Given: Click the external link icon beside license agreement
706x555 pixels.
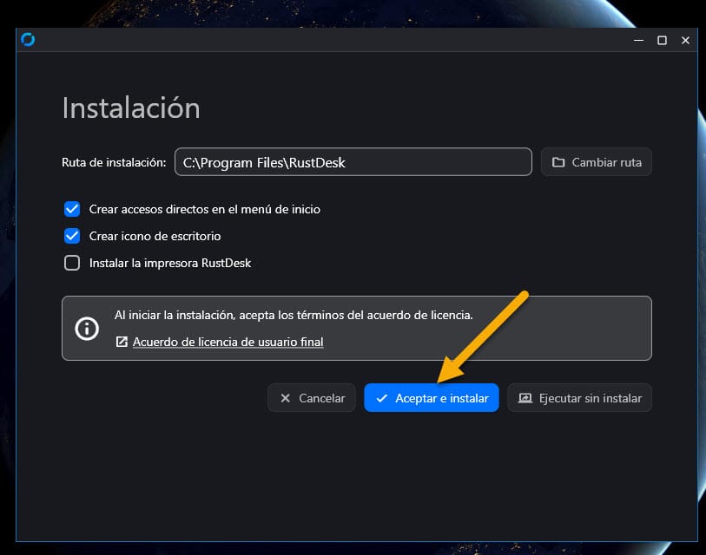Looking at the screenshot, I should pyautogui.click(x=122, y=342).
